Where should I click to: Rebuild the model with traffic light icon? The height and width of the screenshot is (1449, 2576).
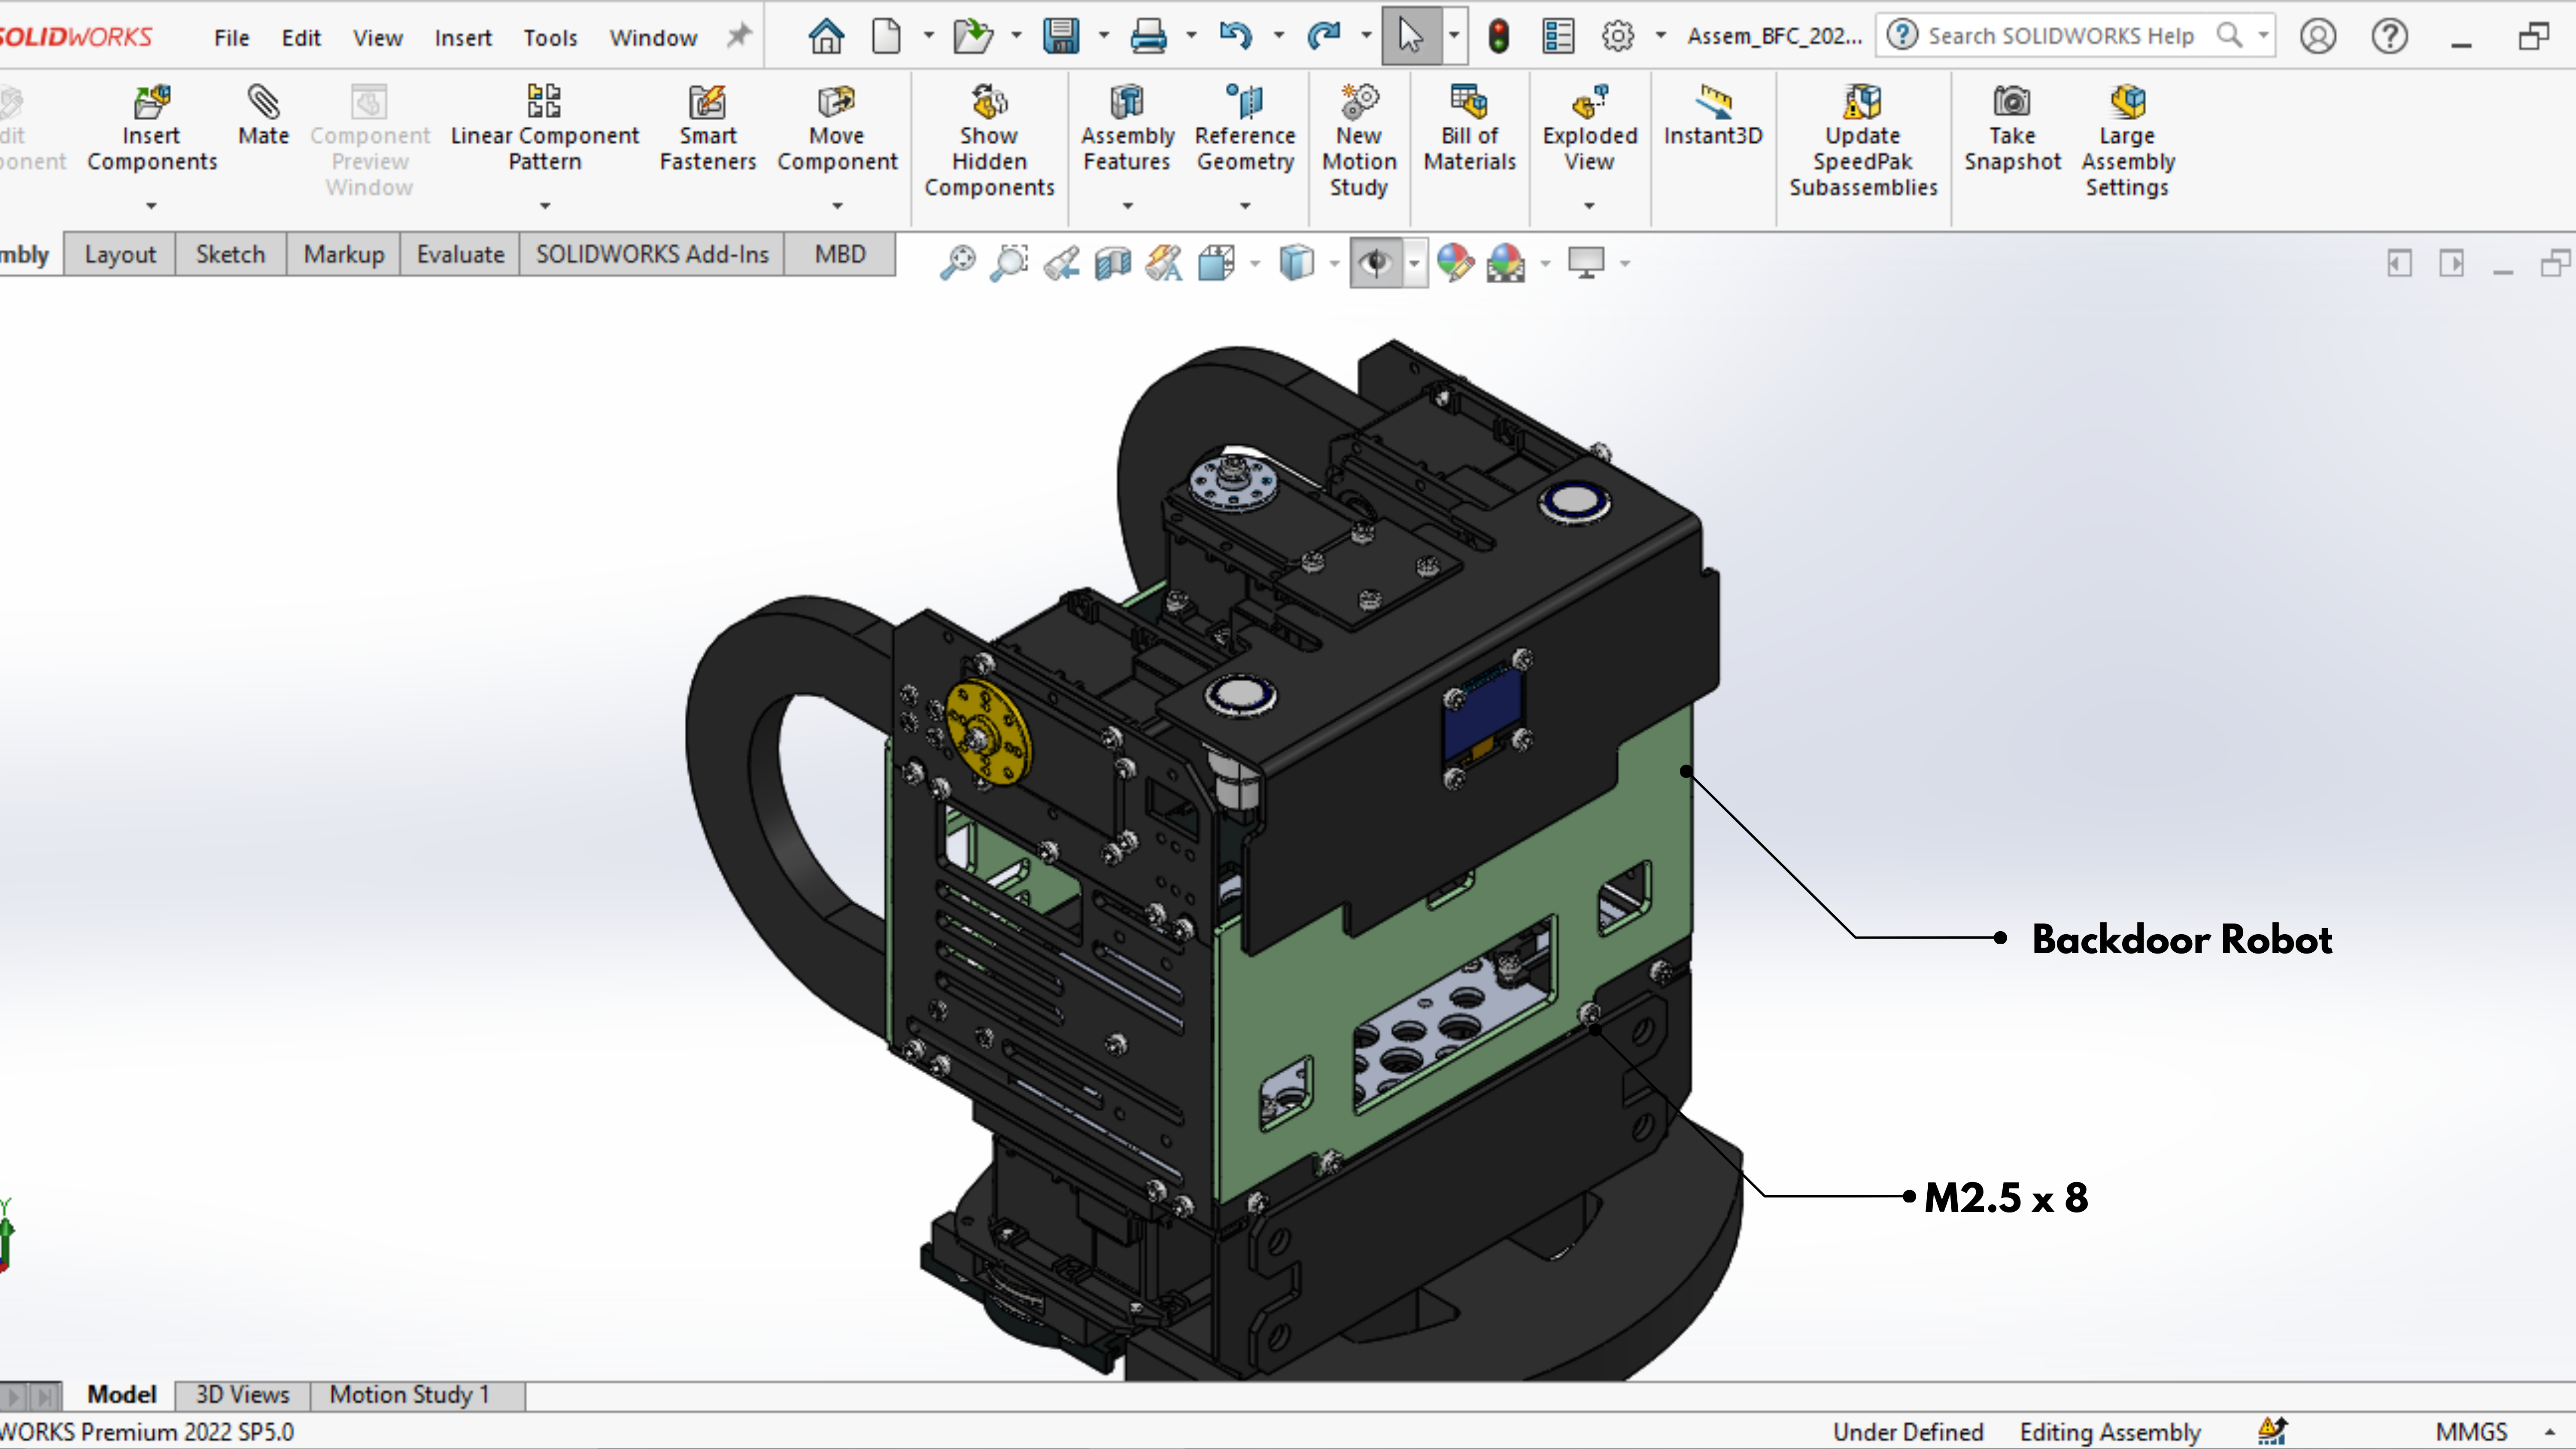pos(1498,37)
